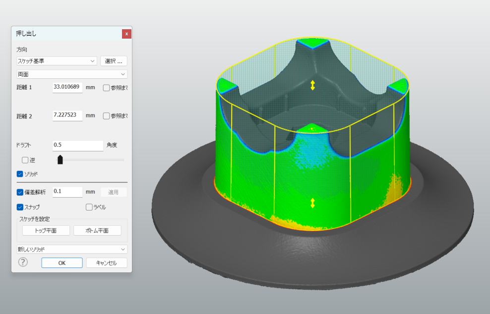Uncheck the ソリッド checkbox
This screenshot has width=490, height=314.
[x=20, y=174]
